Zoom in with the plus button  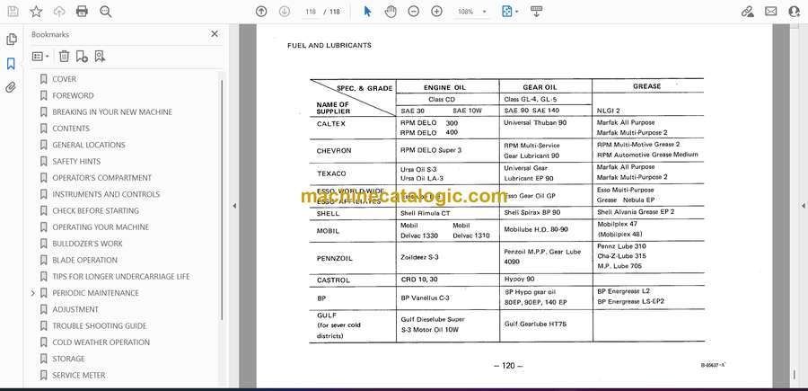[436, 12]
